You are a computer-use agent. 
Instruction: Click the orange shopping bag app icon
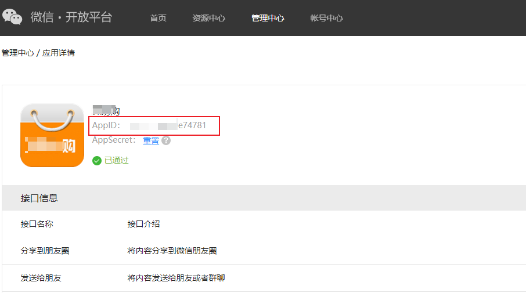[x=52, y=135]
